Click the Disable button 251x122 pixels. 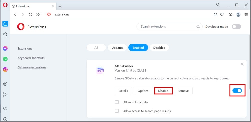(x=163, y=91)
